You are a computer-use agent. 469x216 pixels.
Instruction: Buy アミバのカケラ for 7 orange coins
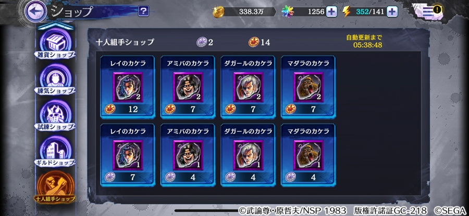coord(188,87)
